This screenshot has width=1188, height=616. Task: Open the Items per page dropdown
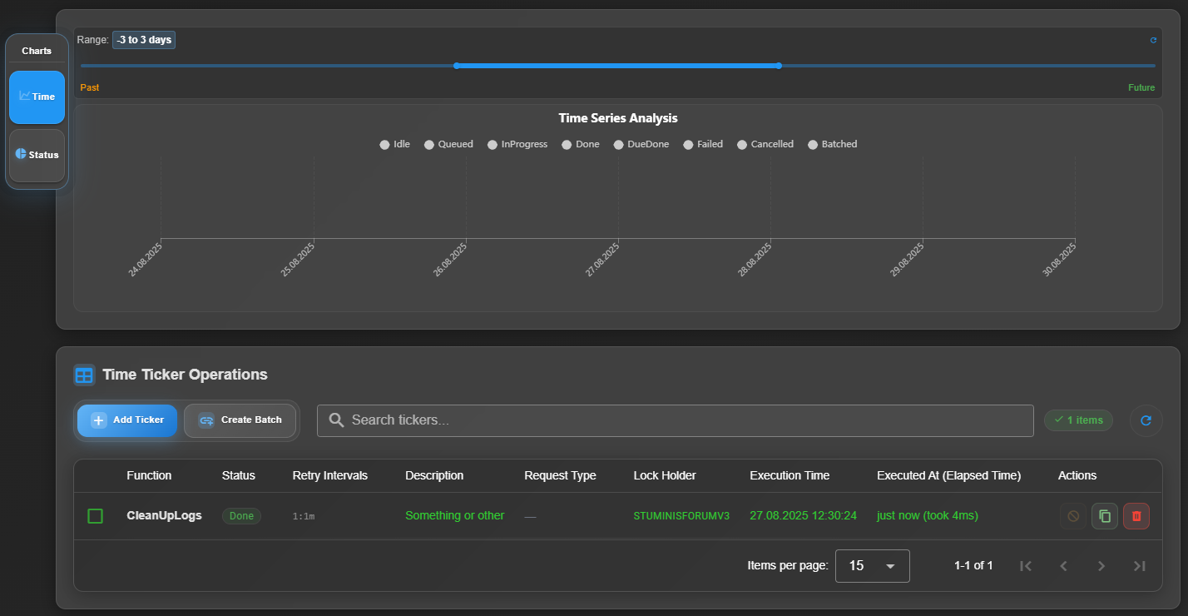pos(872,566)
